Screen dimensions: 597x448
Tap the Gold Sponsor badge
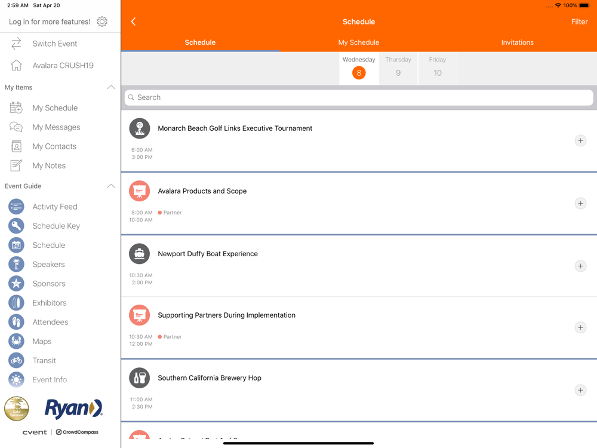[16, 409]
